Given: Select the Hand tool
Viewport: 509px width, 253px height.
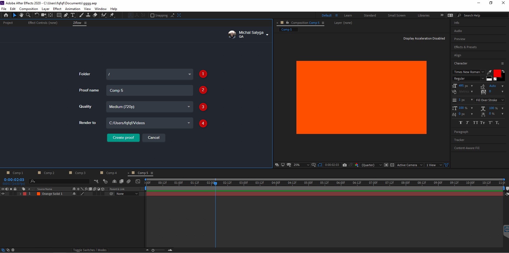Looking at the screenshot, I should point(21,15).
